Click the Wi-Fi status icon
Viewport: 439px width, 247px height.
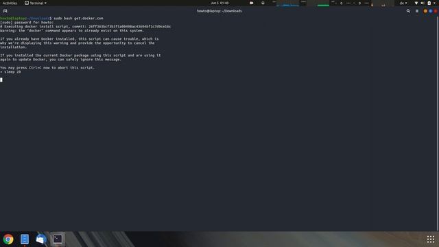[416, 3]
